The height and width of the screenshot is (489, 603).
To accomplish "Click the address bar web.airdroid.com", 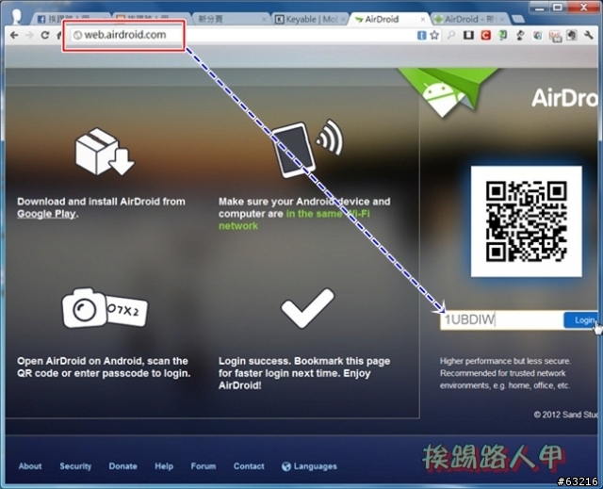I will click(x=242, y=35).
